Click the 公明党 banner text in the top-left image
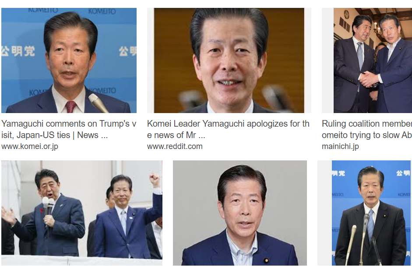The image size is (412, 266). point(18,51)
